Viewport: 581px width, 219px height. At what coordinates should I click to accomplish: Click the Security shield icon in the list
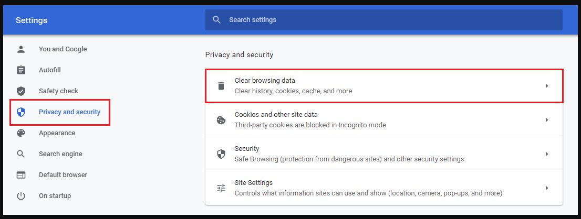tap(221, 154)
